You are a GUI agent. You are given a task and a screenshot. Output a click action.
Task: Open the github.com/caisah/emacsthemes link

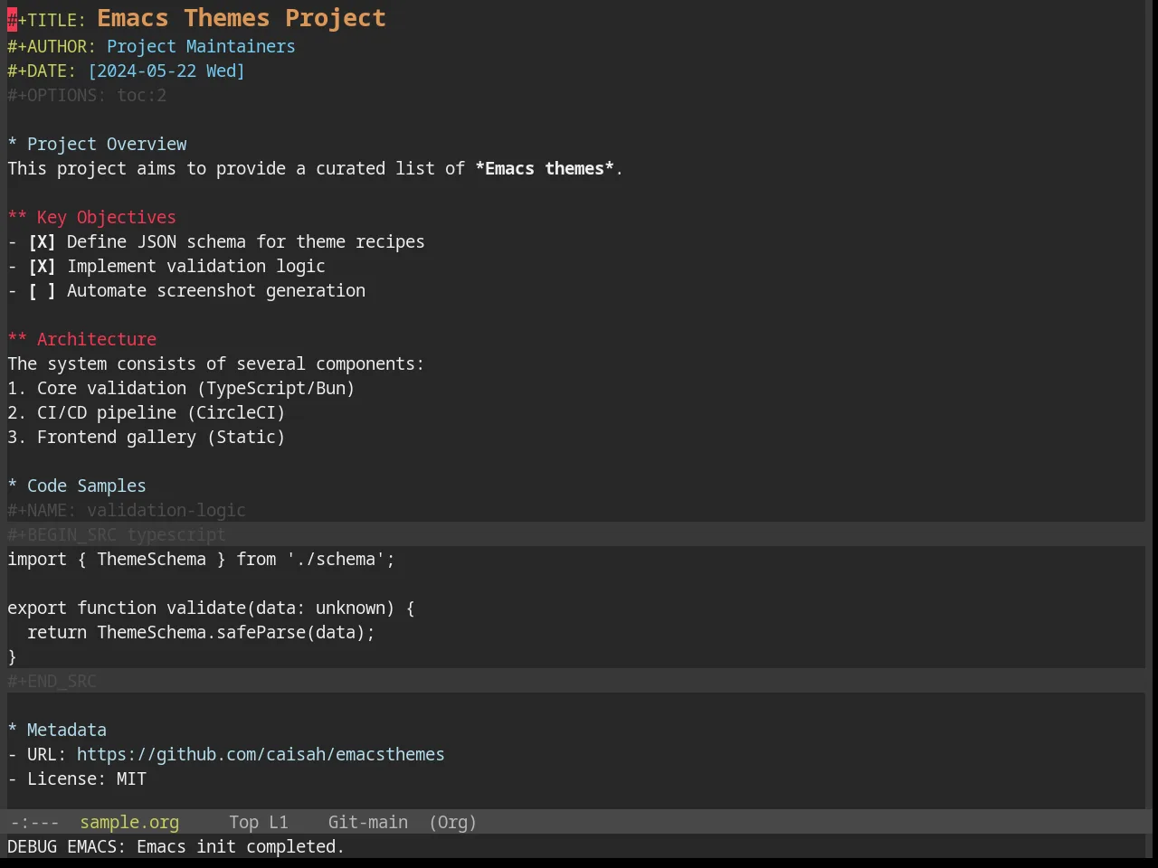pos(261,755)
